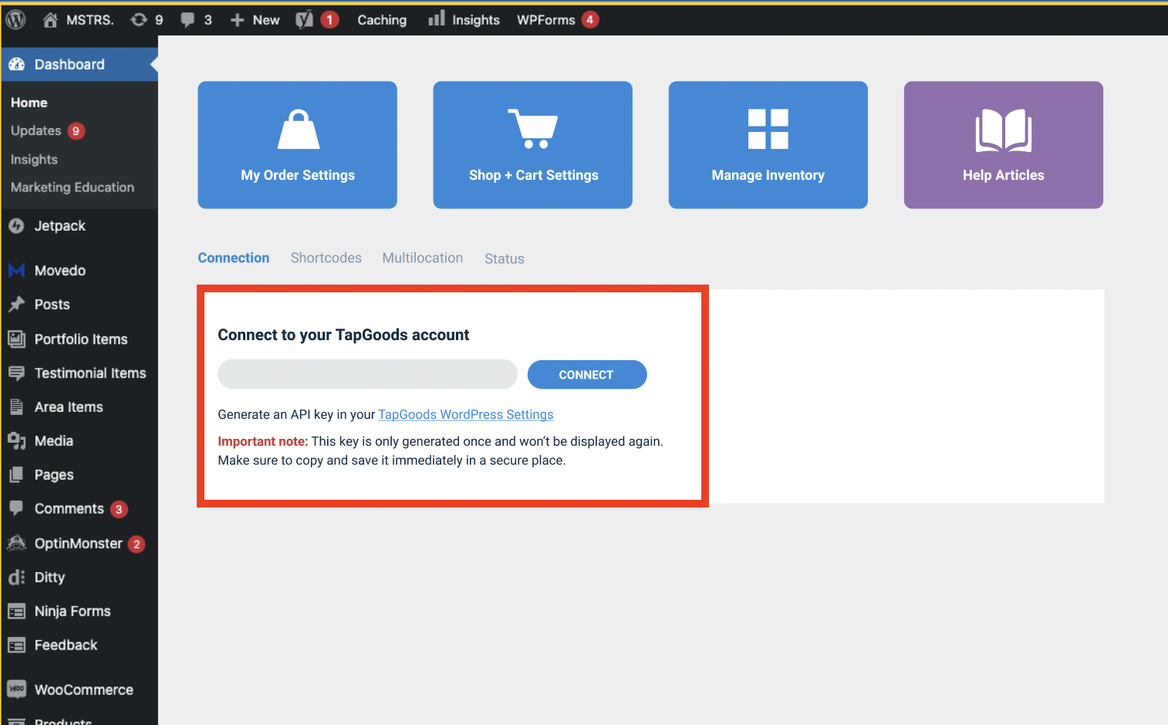
Task: Click the Testimonial Items icon
Action: point(16,373)
